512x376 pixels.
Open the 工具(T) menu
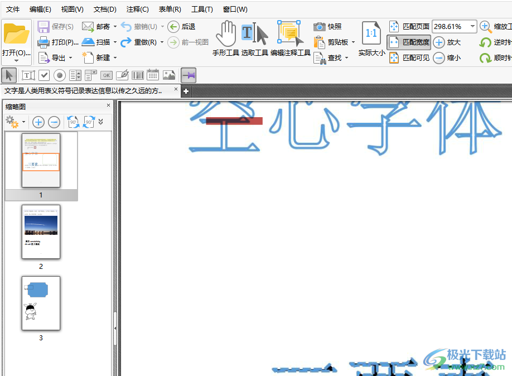click(202, 9)
